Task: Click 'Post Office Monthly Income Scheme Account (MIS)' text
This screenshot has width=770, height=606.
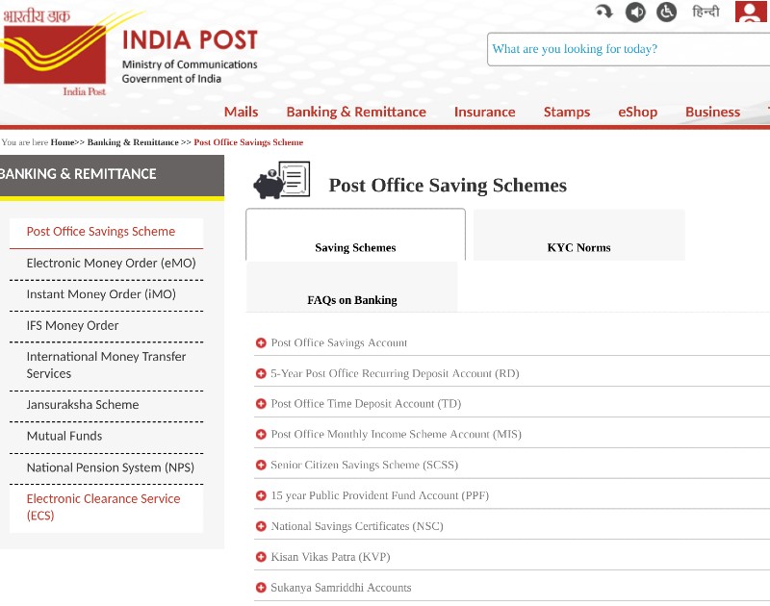Action: pos(396,434)
